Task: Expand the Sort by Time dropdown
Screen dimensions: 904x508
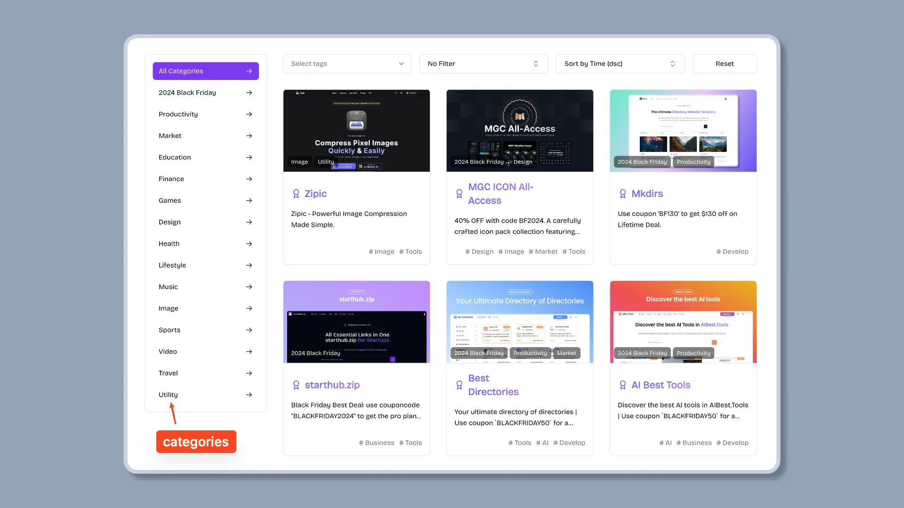Action: 619,63
